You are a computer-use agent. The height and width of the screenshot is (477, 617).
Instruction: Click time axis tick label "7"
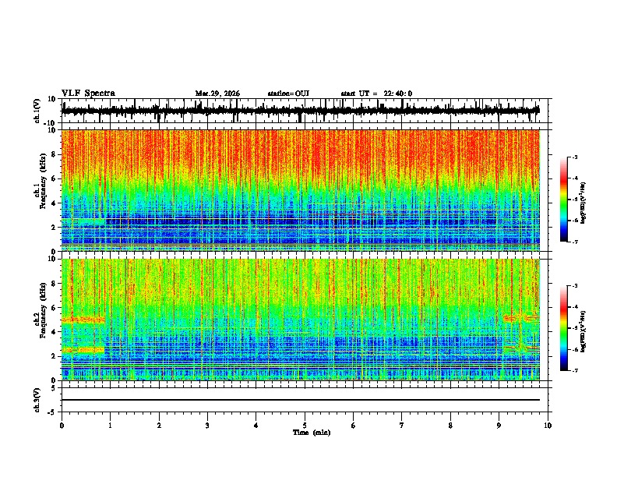(402, 426)
